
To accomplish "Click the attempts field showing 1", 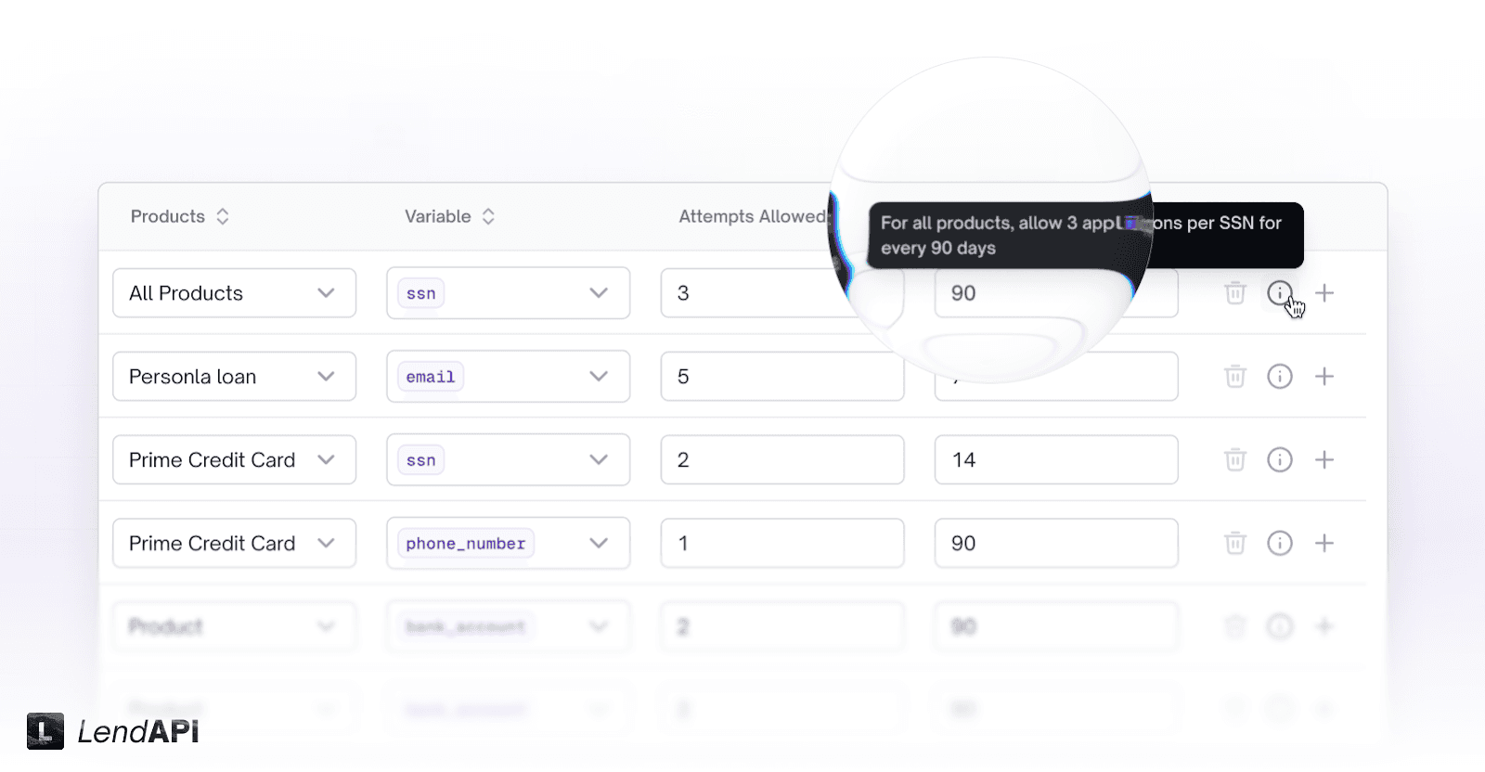I will click(781, 543).
